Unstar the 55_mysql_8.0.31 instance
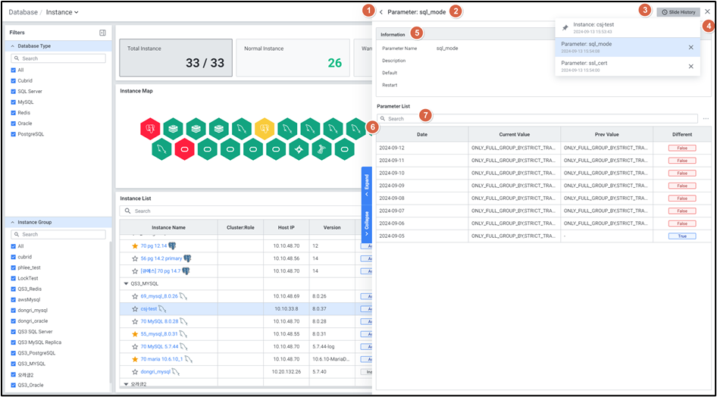The image size is (717, 397). point(135,333)
